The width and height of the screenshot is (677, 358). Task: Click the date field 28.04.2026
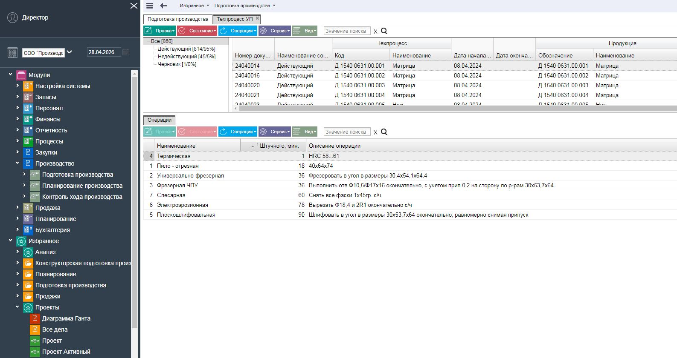click(x=104, y=52)
